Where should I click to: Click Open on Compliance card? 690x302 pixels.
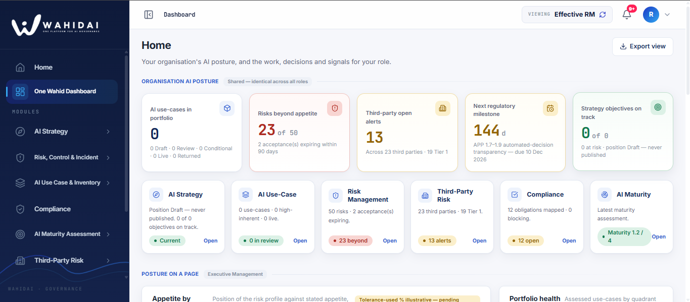pos(569,241)
